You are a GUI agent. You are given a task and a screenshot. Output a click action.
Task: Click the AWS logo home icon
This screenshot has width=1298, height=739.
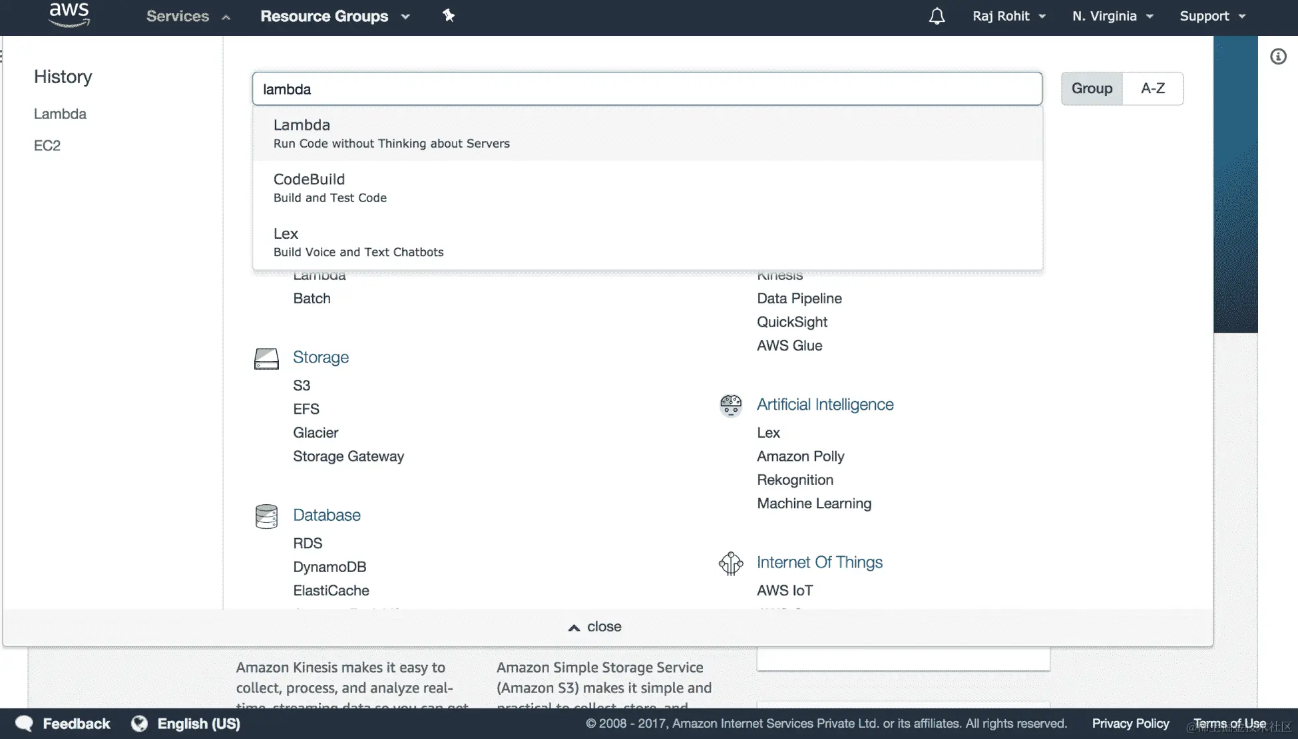click(x=69, y=15)
